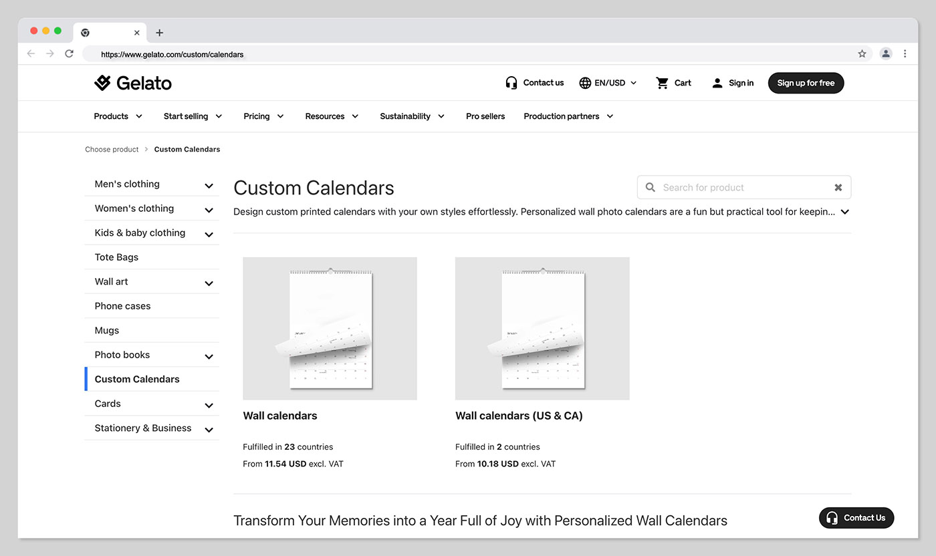
Task: Click the Contact us headset icon in header
Action: pos(511,83)
